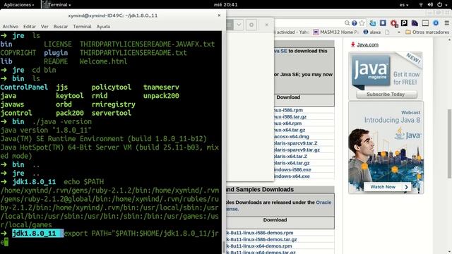Click the chevron dropdown button in grey panel
452x254 pixels.
(239, 25)
